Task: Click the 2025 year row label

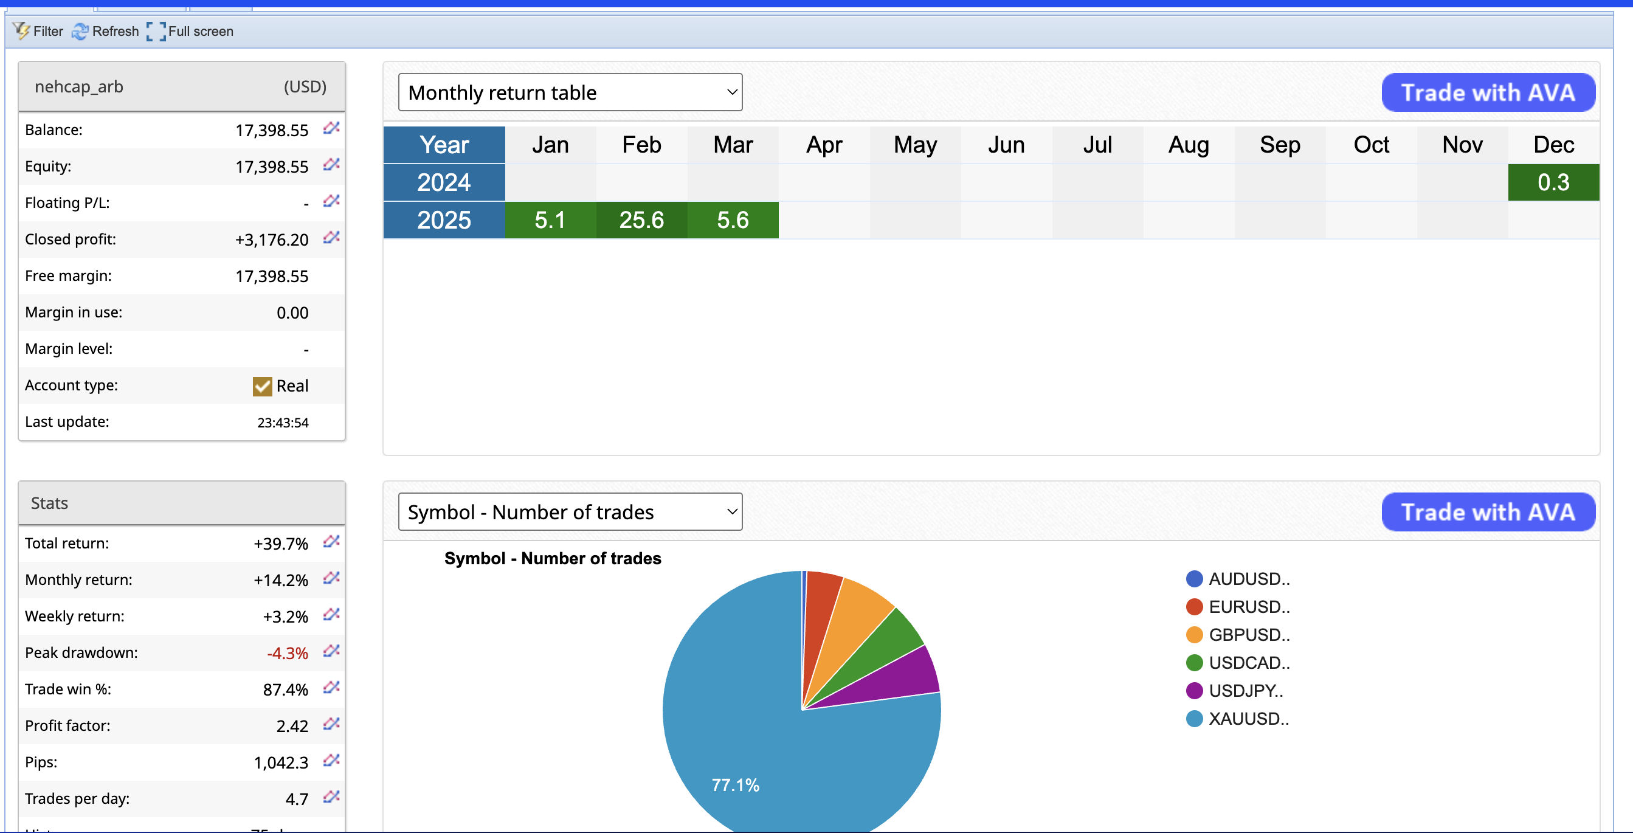Action: coord(444,220)
